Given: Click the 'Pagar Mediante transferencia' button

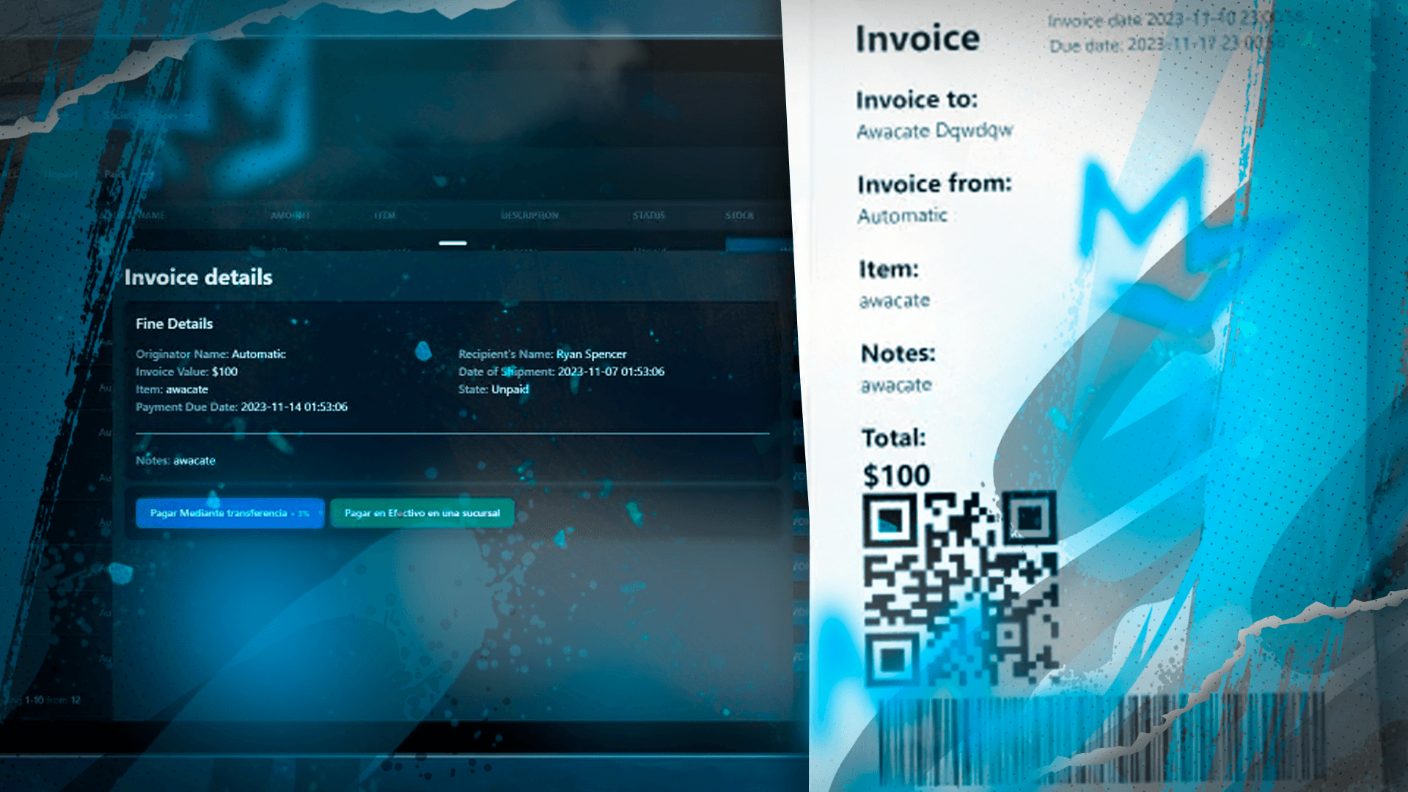Looking at the screenshot, I should pos(230,513).
